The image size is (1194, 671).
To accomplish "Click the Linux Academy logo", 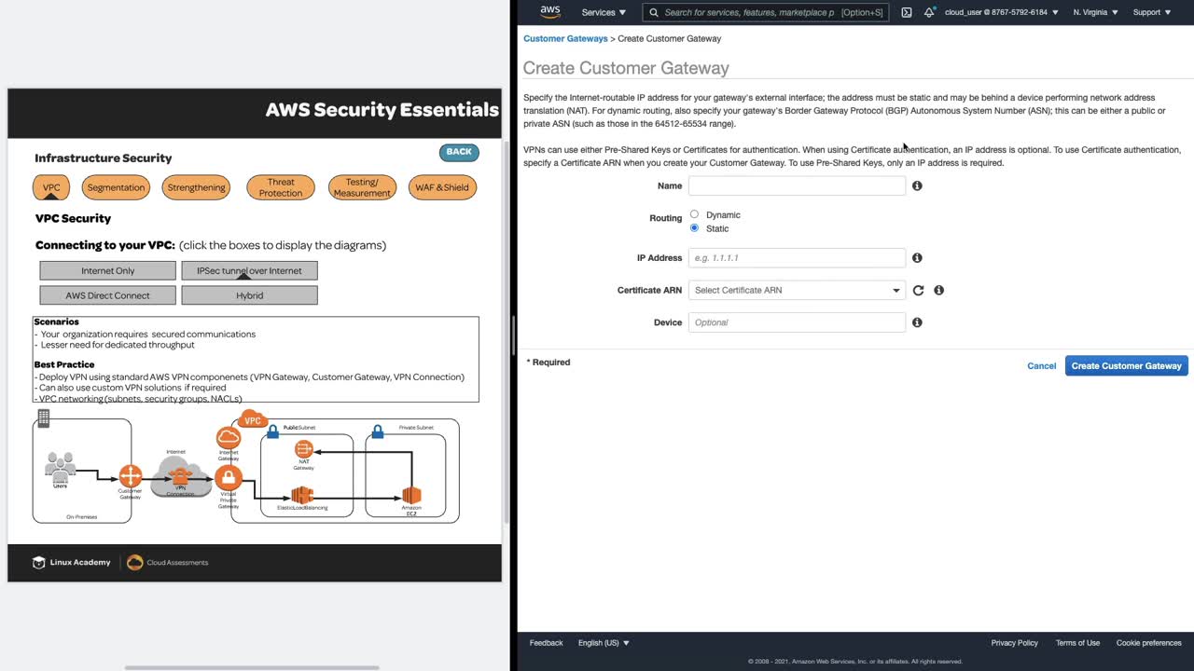I will pyautogui.click(x=72, y=563).
